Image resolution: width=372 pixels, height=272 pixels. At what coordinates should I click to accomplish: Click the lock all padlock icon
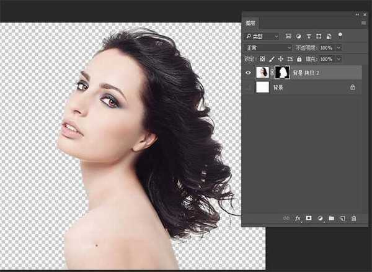coord(299,59)
